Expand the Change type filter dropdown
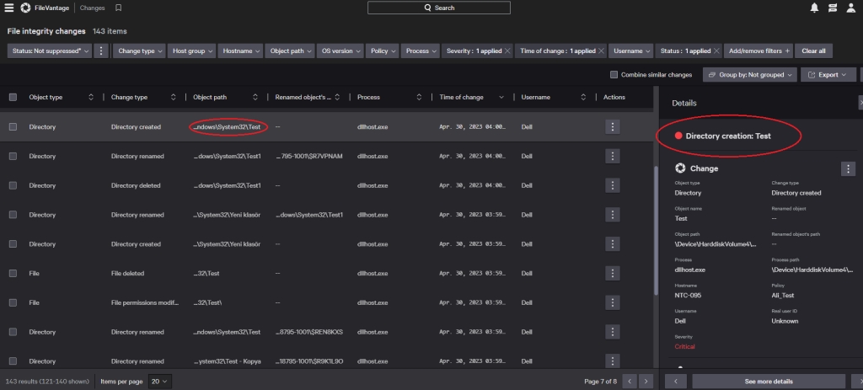The image size is (863, 390). [x=140, y=51]
